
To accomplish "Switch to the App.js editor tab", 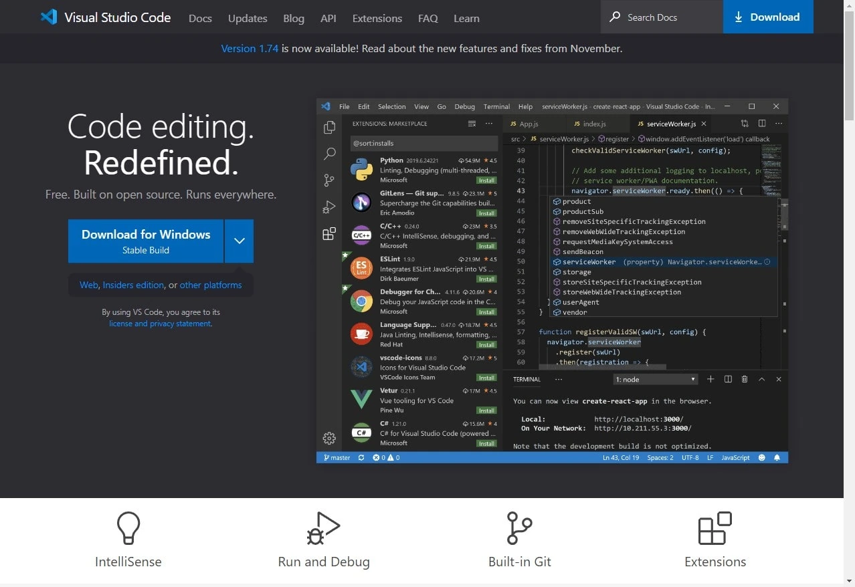I will coord(532,123).
